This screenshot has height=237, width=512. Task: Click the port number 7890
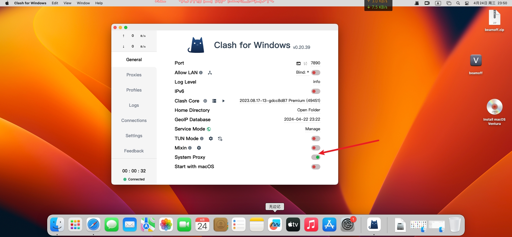coord(315,63)
